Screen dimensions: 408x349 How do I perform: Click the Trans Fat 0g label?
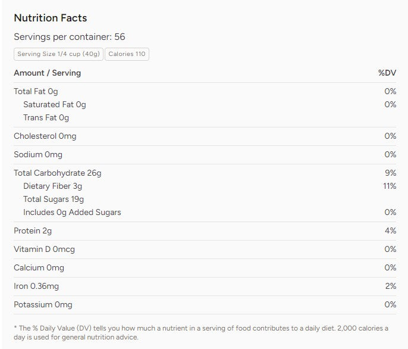46,117
